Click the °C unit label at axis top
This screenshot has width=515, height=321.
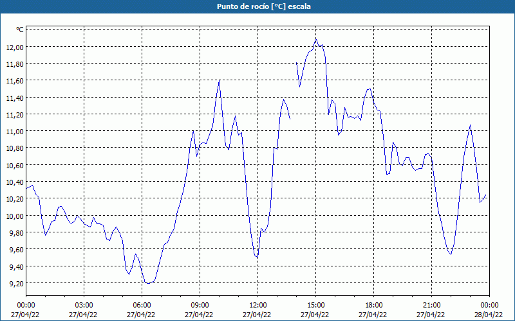(x=20, y=30)
